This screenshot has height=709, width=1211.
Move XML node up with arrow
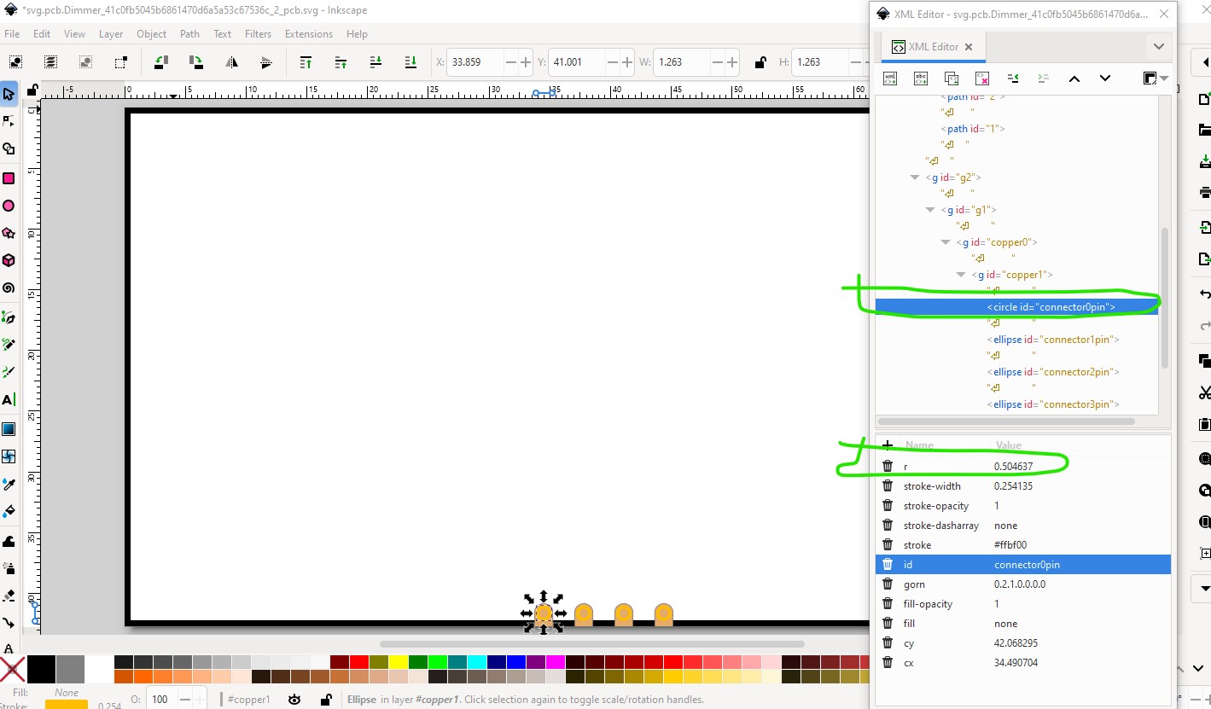1074,78
